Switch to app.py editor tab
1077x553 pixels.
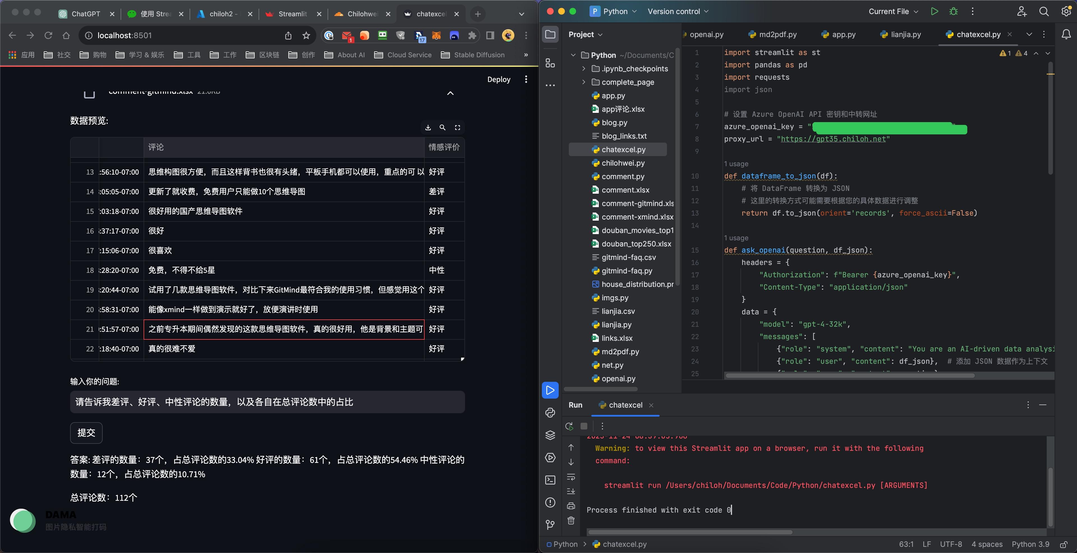(838, 34)
